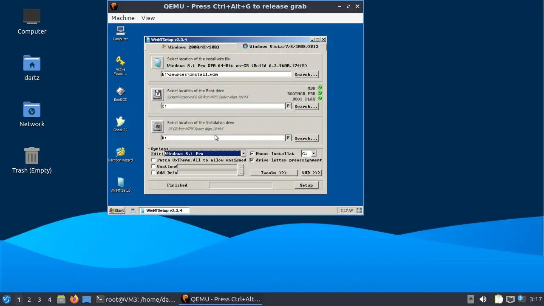Click Search for the Installation drive
Image resolution: width=544 pixels, height=306 pixels.
[306, 138]
